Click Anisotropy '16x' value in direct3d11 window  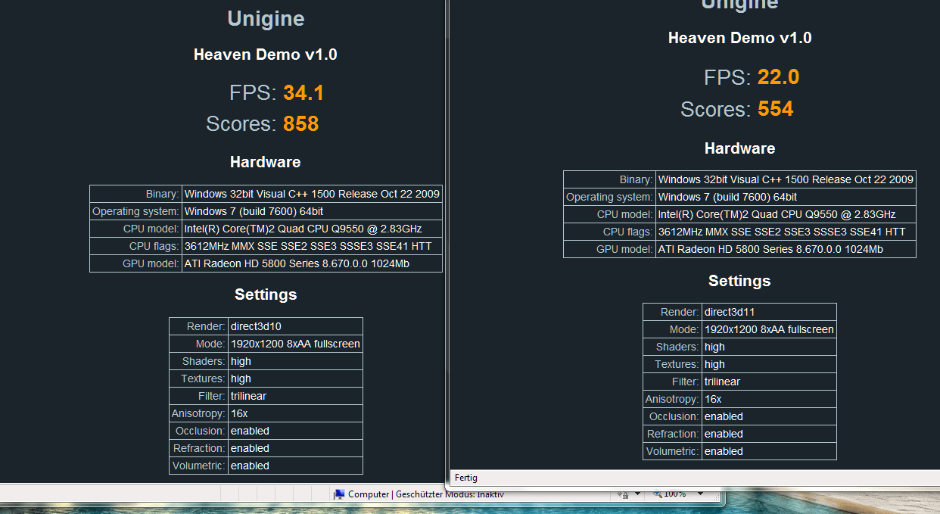713,399
